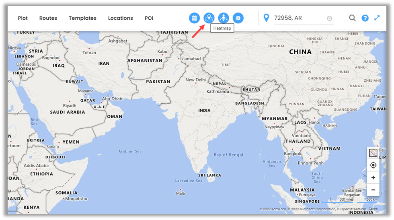This screenshot has height=220, width=394.
Task: Click into the 72958, AR location input
Action: click(300, 18)
